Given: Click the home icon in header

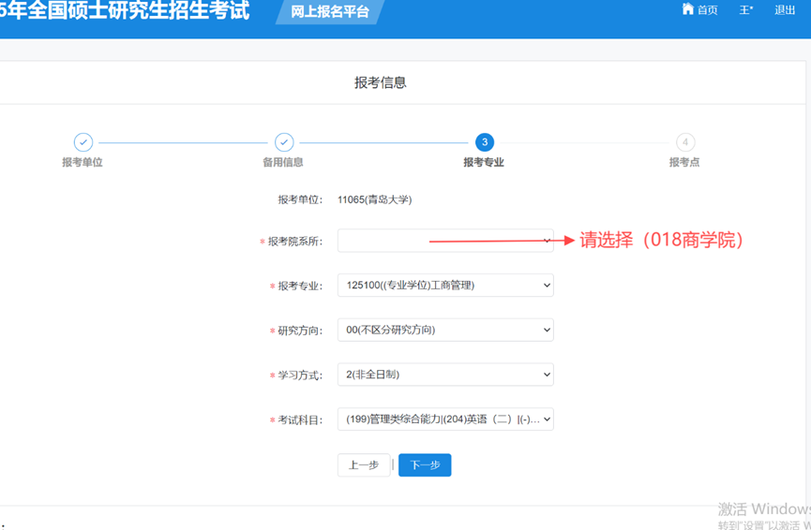Looking at the screenshot, I should (688, 9).
